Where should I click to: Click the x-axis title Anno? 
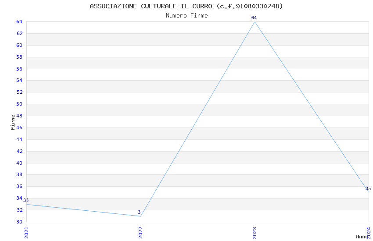click(362, 237)
